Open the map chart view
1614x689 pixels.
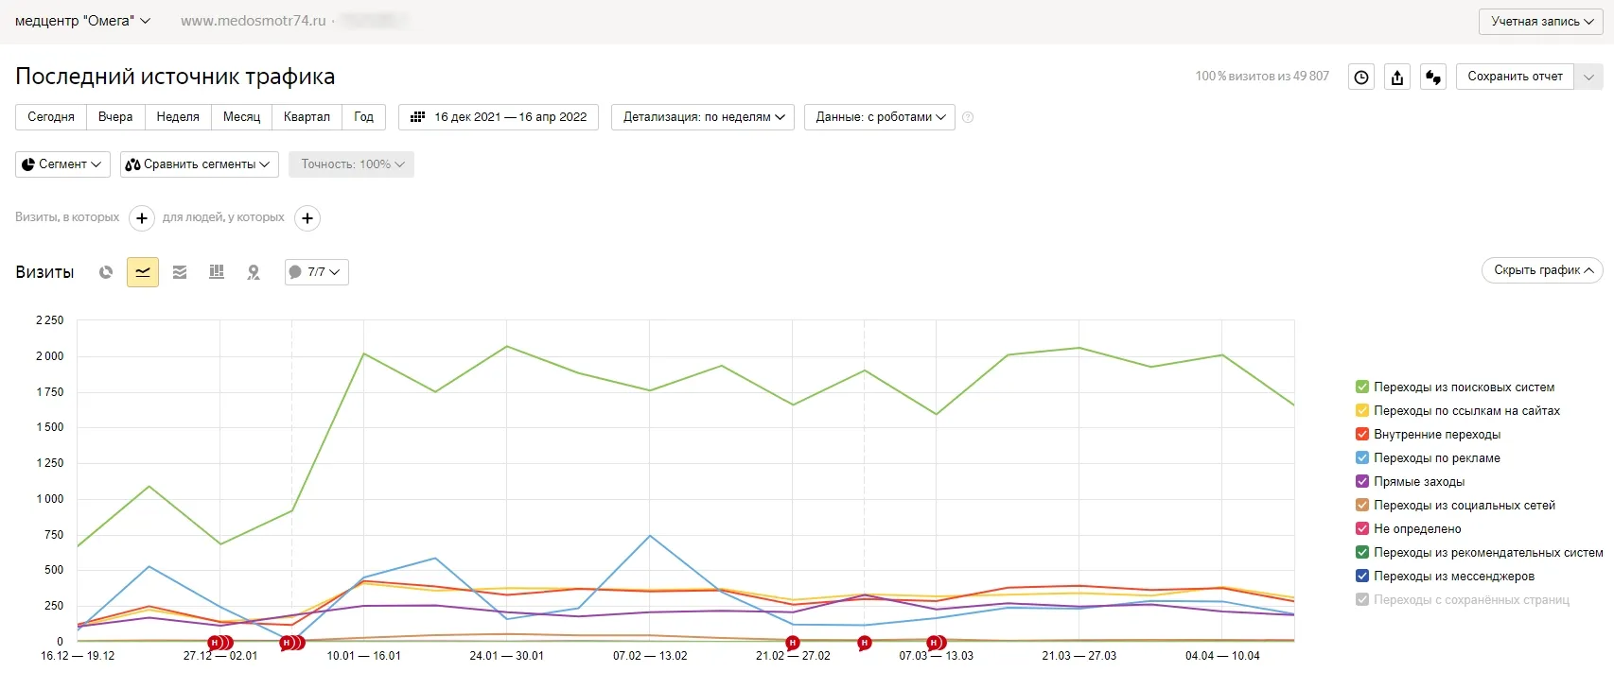pos(254,272)
